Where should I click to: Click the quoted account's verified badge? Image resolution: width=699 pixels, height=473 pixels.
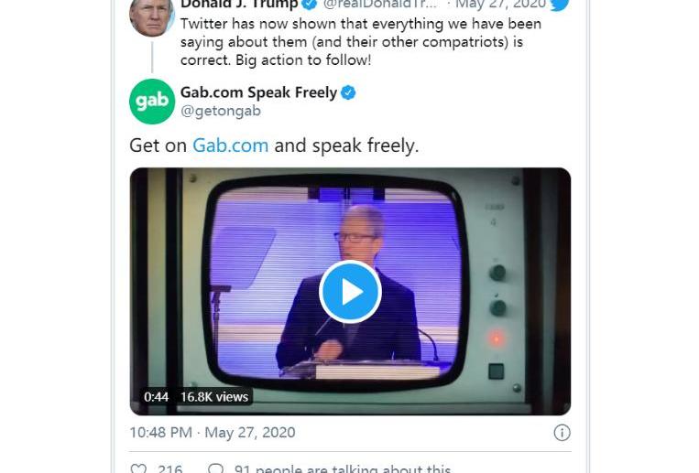tap(310, 5)
